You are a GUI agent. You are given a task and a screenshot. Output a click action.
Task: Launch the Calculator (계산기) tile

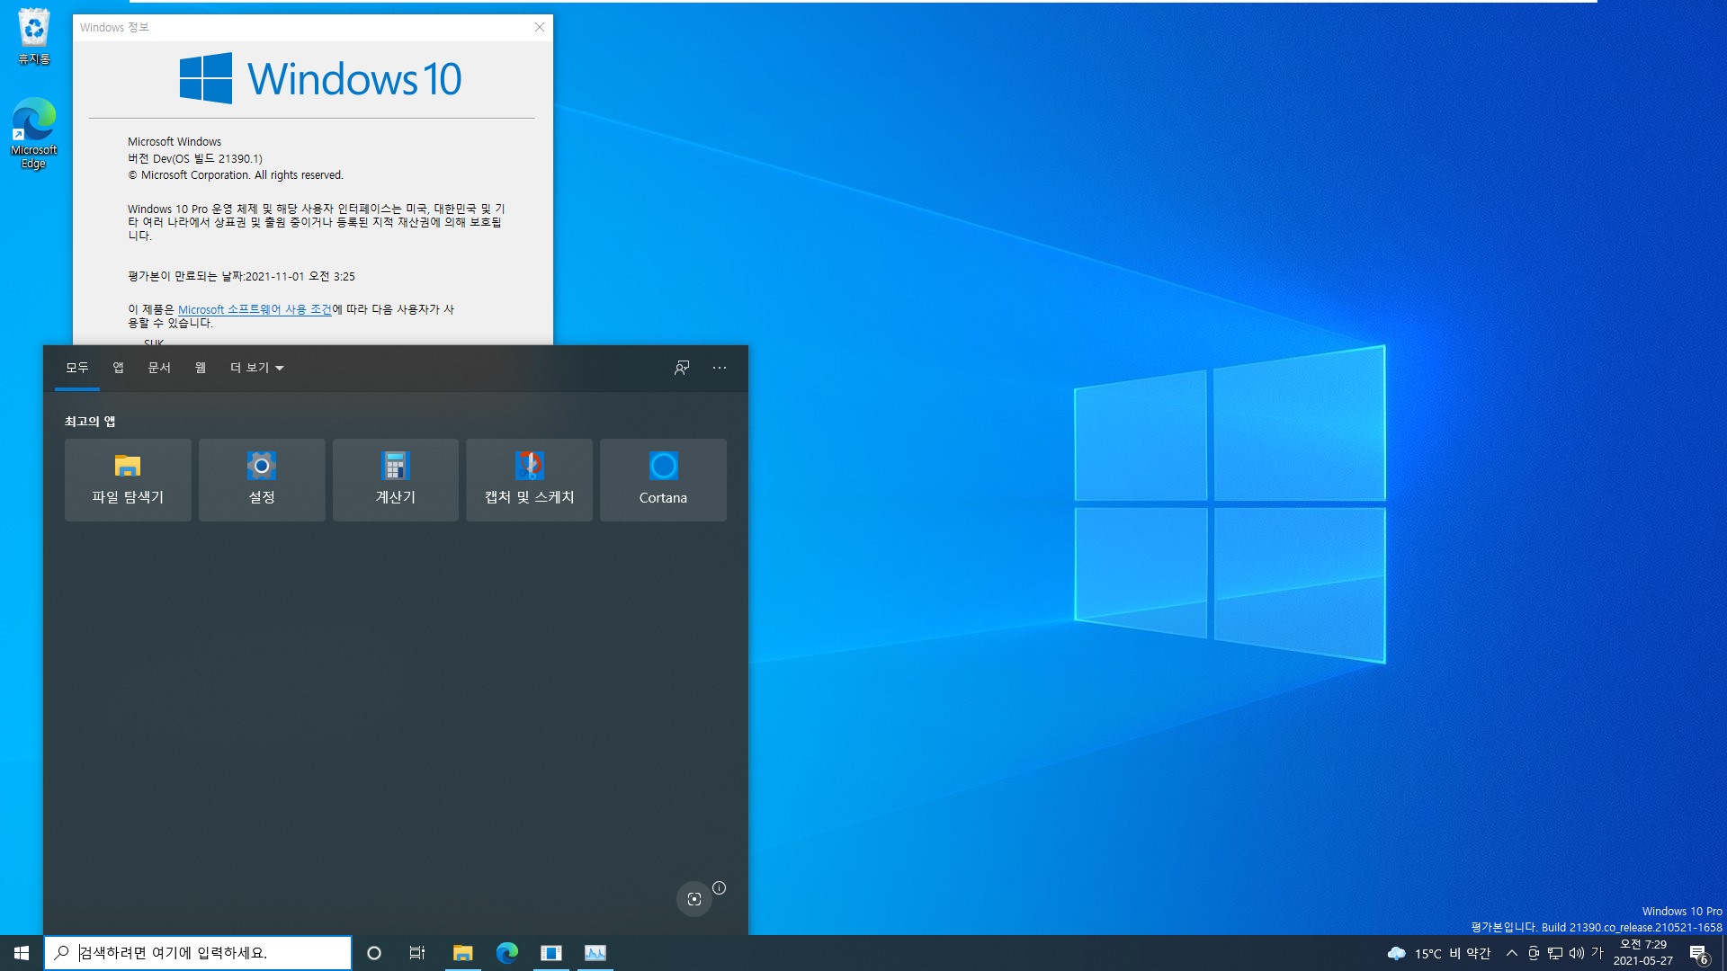tap(396, 480)
